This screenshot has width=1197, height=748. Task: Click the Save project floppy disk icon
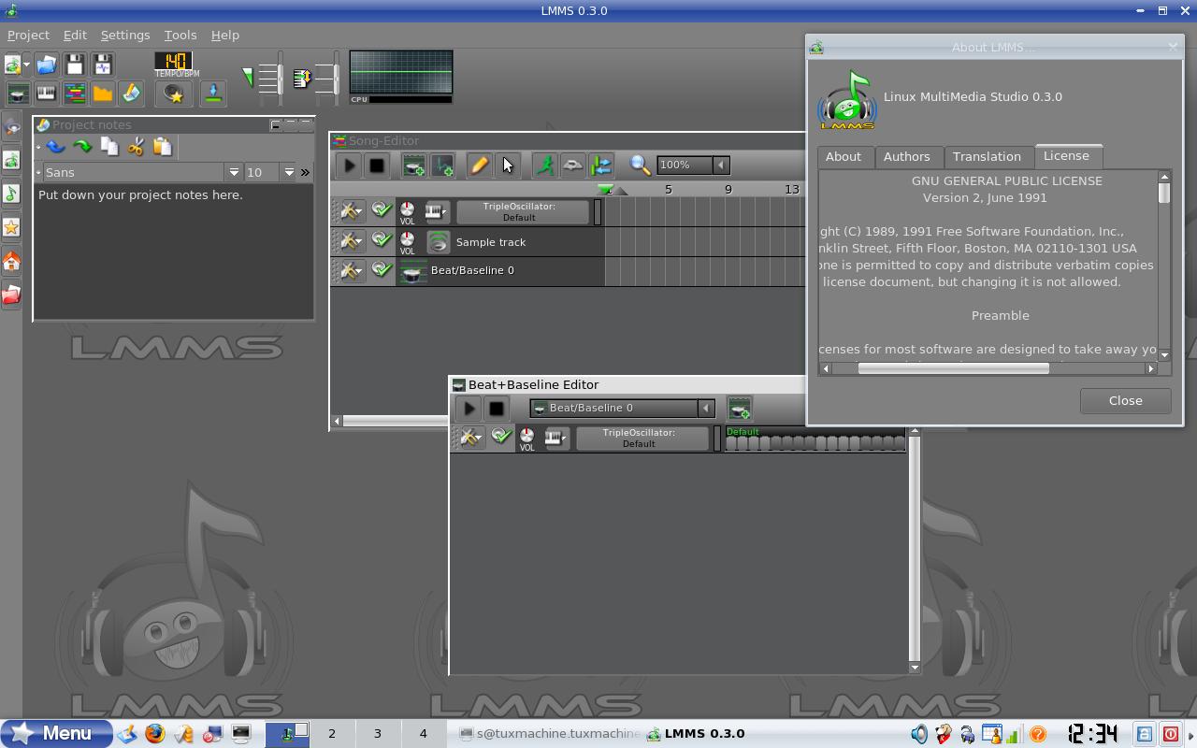(x=75, y=65)
